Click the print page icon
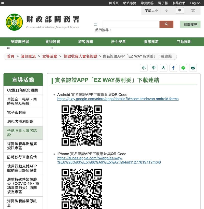 click(x=193, y=68)
